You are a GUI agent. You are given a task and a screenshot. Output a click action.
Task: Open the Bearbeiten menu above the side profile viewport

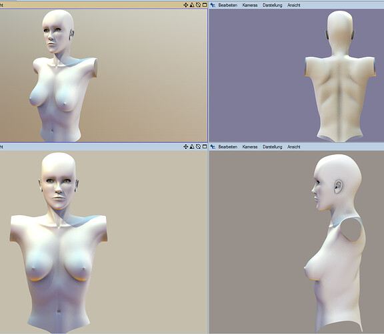(228, 146)
